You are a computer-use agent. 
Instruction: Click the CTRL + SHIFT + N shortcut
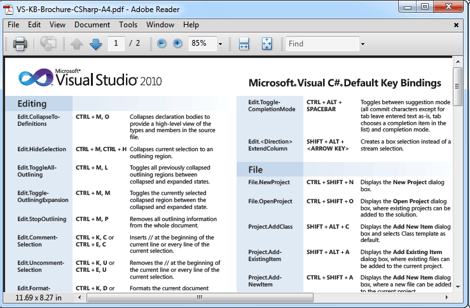(330, 182)
